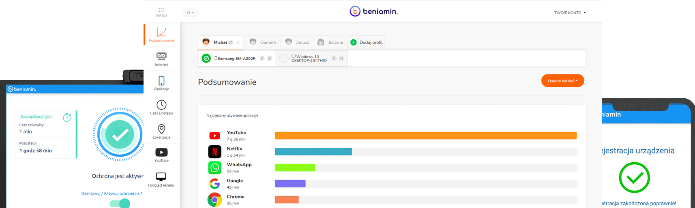This screenshot has width=695, height=208.
Task: Click the Dodaj profil tab
Action: click(x=366, y=42)
